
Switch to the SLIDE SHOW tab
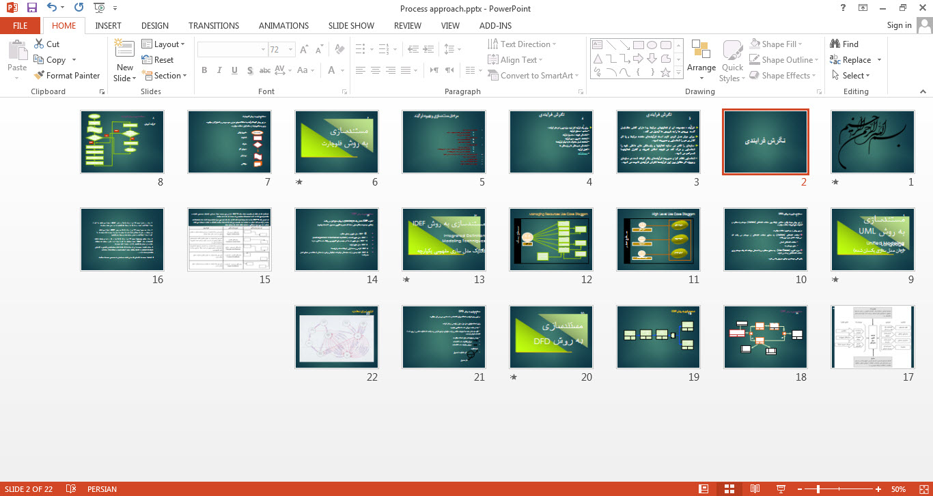[351, 26]
